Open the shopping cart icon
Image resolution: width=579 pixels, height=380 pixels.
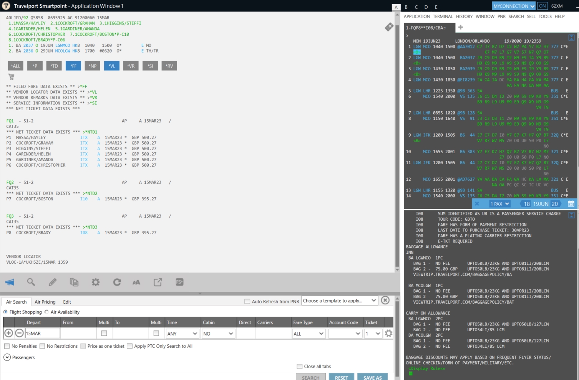(11, 77)
